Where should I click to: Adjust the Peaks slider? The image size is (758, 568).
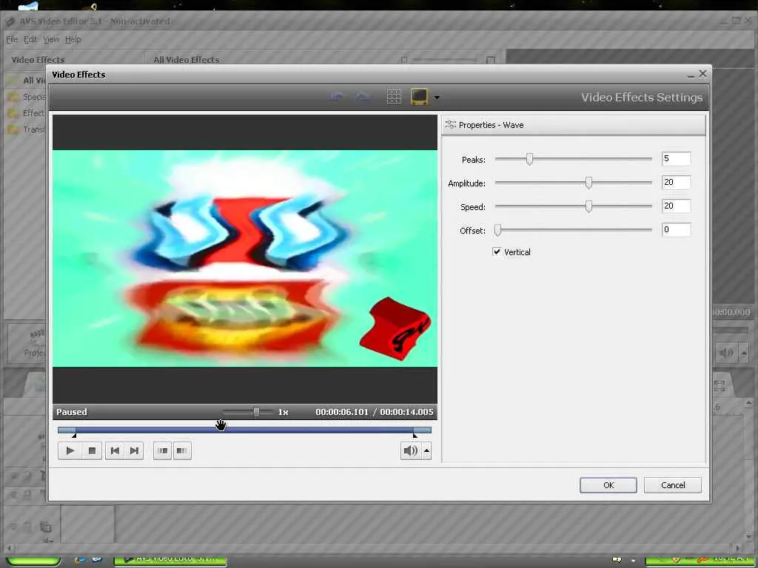[529, 159]
